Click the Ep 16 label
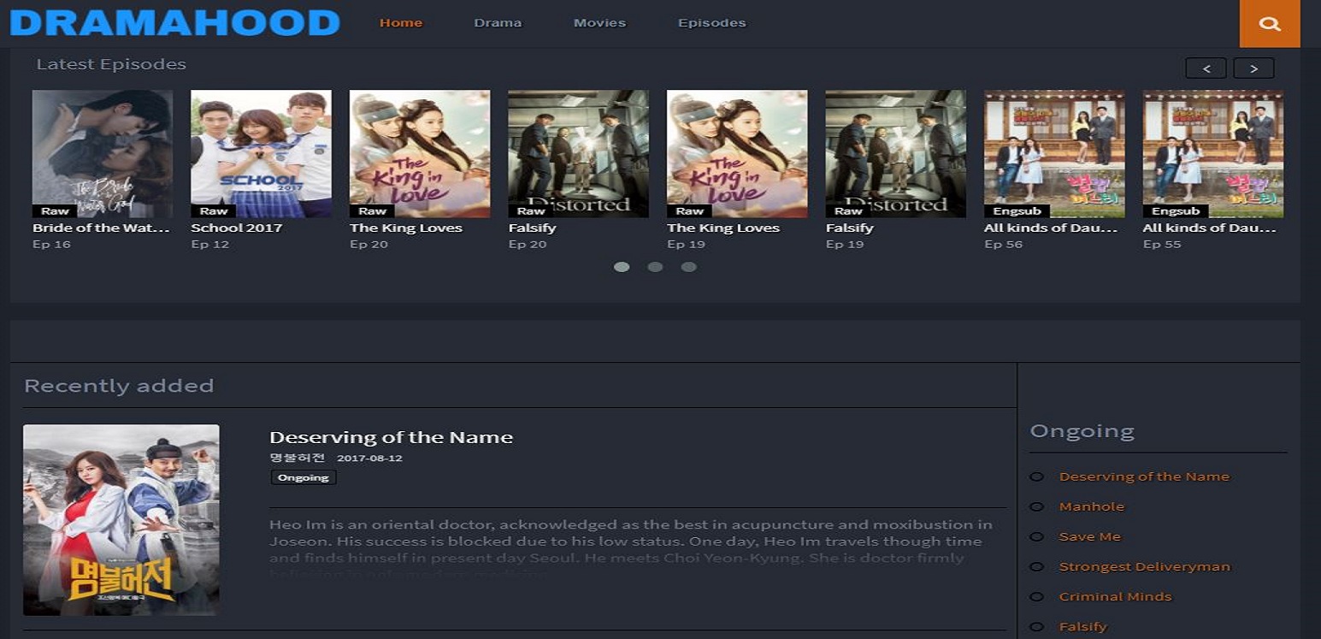 [x=51, y=245]
